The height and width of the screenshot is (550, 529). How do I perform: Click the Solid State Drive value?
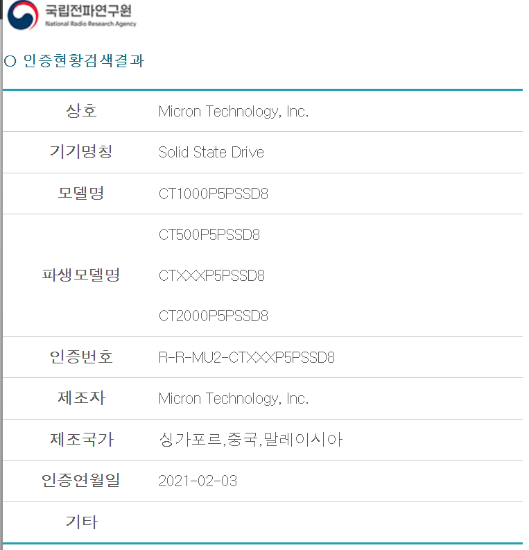point(211,153)
